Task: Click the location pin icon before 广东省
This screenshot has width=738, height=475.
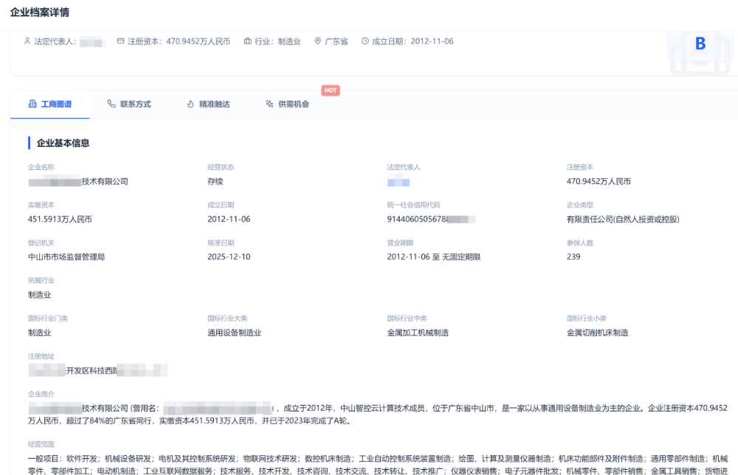Action: 317,41
